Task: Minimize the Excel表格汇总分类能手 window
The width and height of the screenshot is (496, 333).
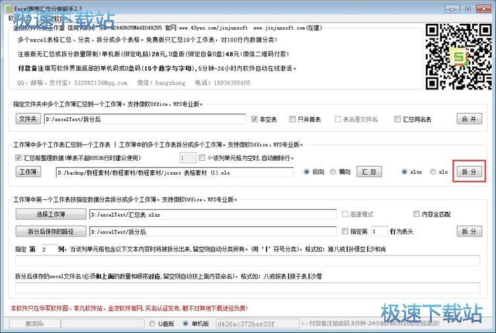Action: pos(452,9)
